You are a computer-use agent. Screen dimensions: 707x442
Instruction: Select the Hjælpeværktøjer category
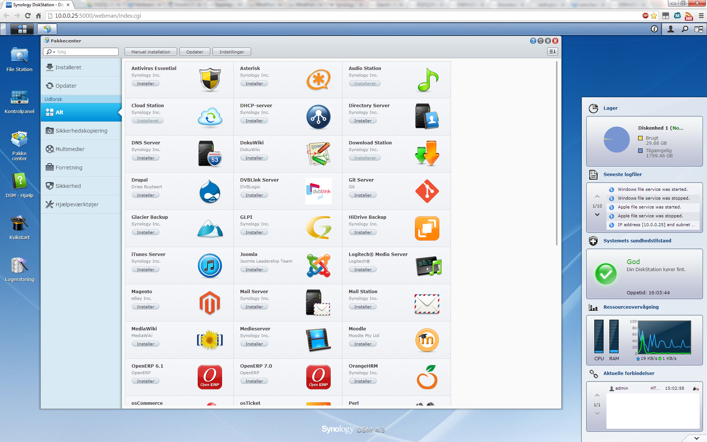point(81,204)
